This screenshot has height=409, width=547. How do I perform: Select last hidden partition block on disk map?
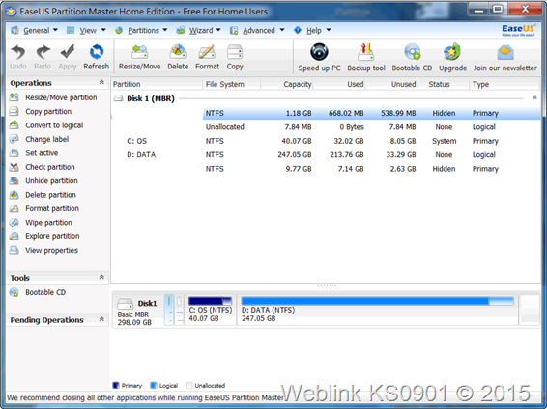coord(529,310)
